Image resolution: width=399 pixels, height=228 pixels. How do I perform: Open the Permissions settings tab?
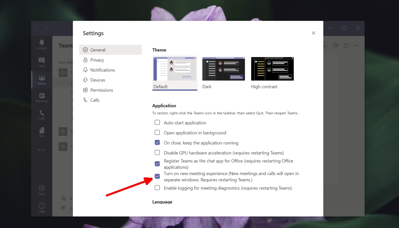click(110, 90)
